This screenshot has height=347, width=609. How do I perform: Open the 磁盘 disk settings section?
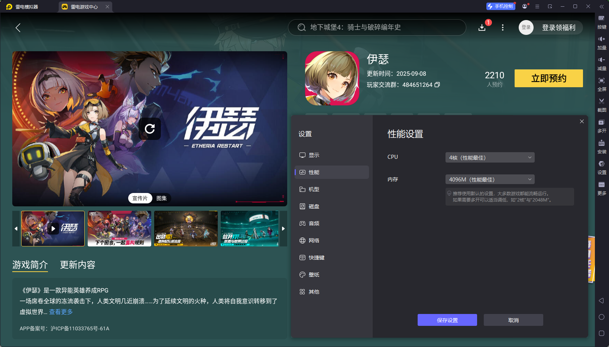tap(332, 206)
